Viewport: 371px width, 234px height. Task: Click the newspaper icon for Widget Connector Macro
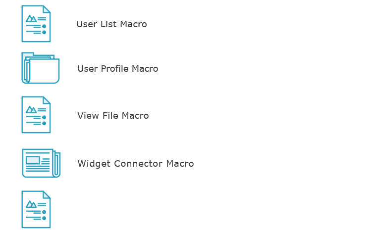tap(41, 163)
